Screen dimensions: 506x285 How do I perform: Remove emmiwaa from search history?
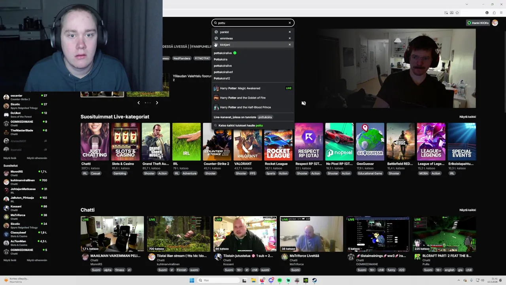click(289, 38)
